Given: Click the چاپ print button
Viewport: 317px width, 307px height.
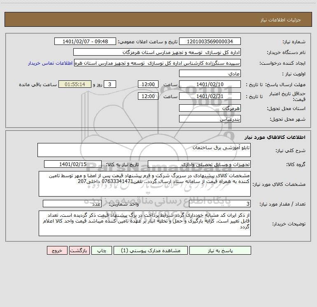Looking at the screenshot, I should 102,251.
